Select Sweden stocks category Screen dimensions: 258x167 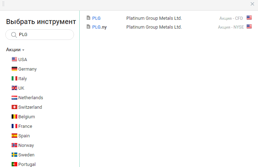[26, 155]
